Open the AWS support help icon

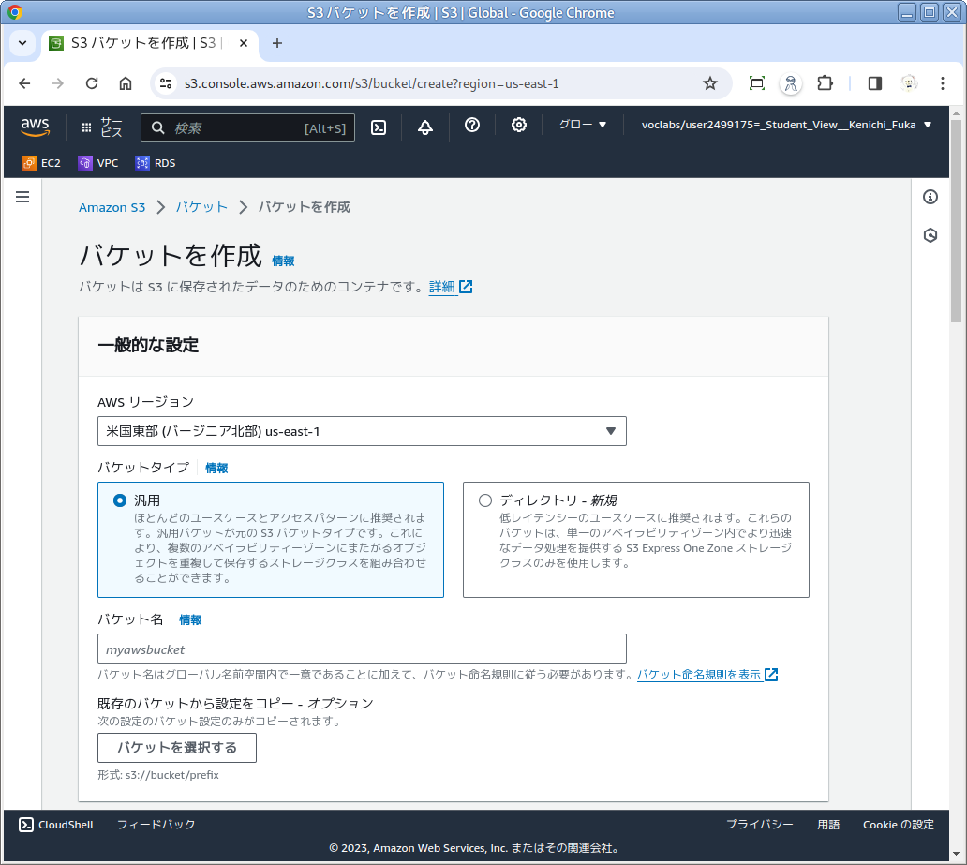coord(472,126)
